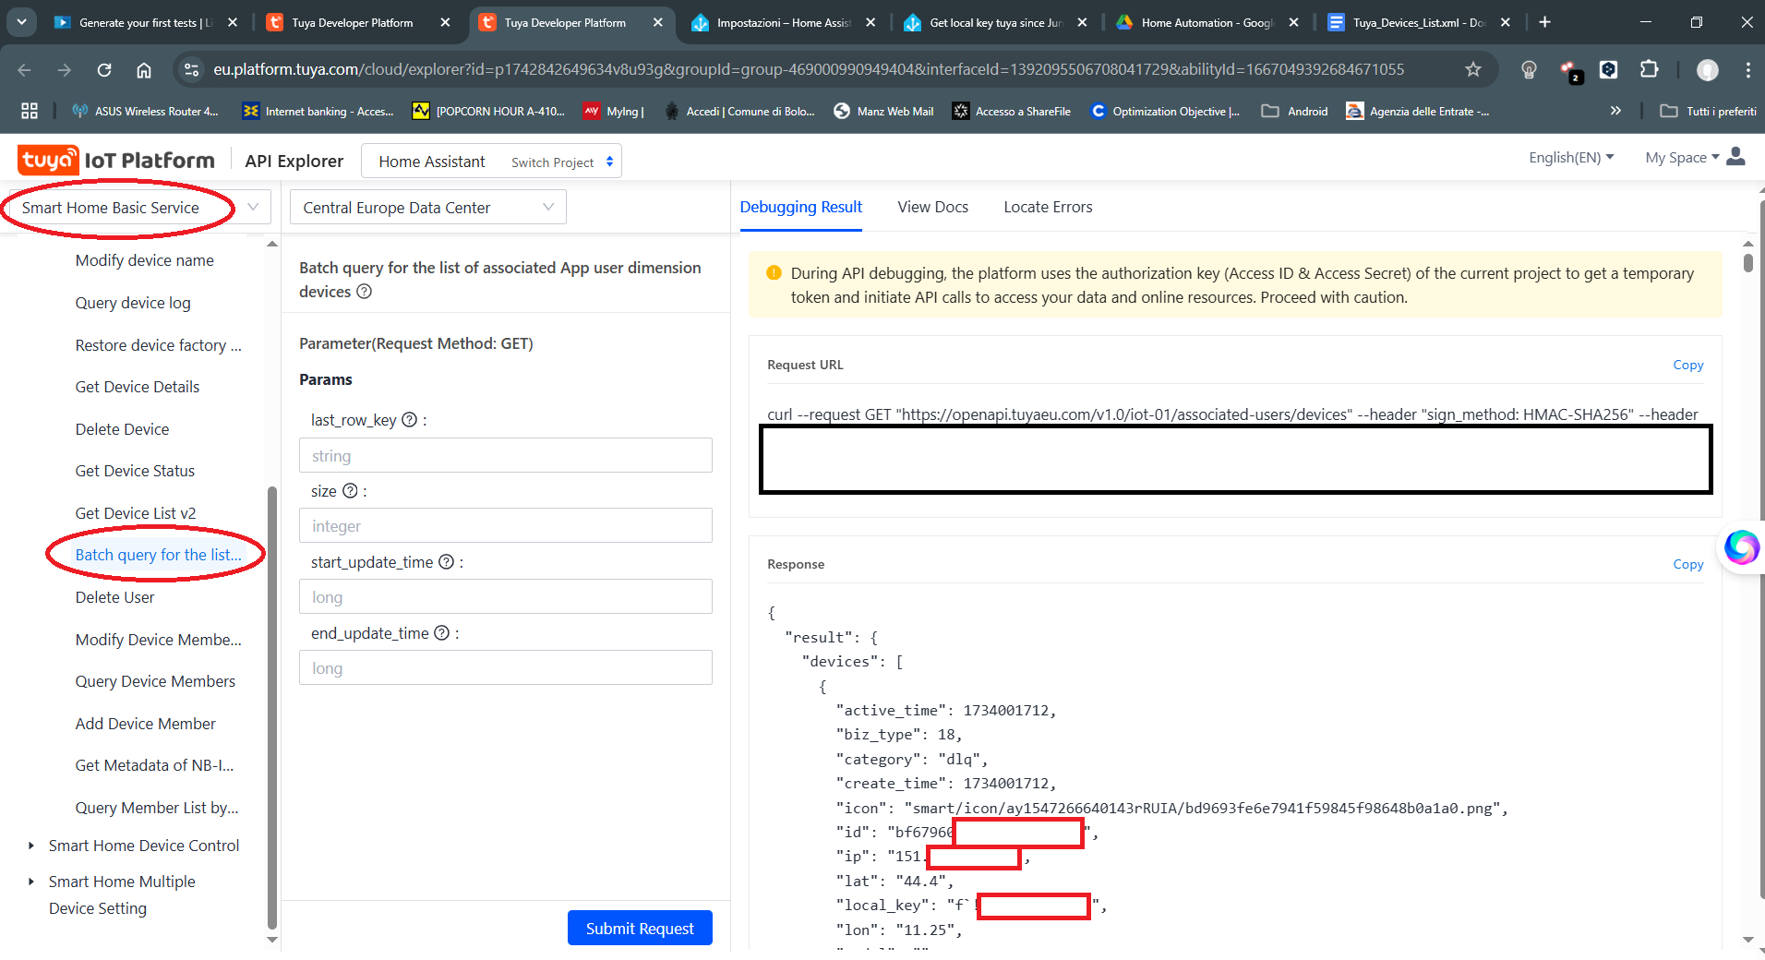Open the English(EN) language dropdown
This screenshot has width=1765, height=960.
(1571, 158)
